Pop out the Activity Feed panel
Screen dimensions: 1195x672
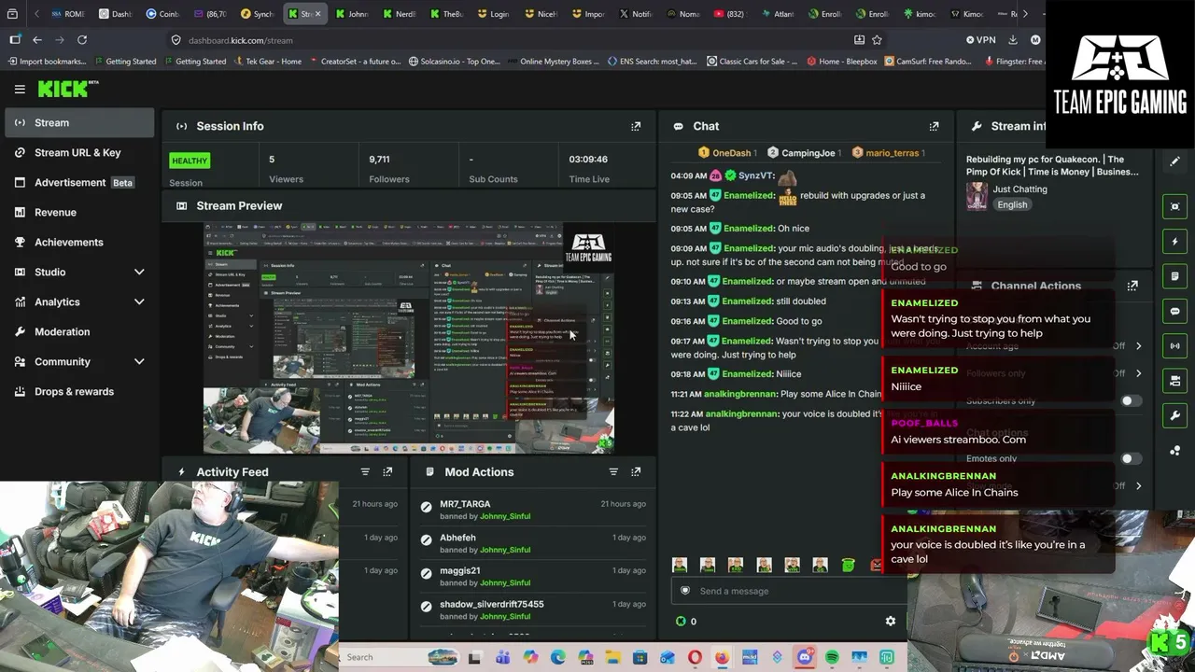tap(387, 472)
